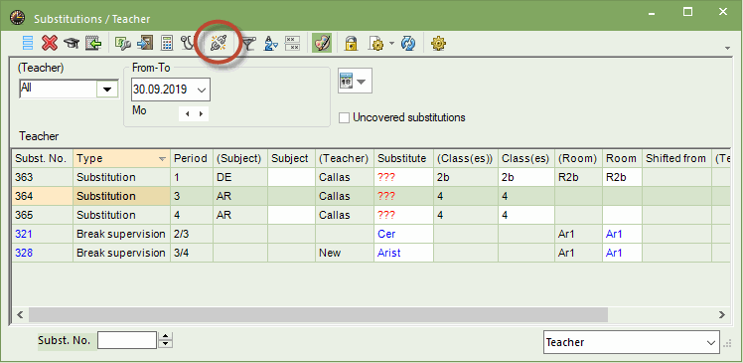Decrease Subst. No. with spinner down arrow
The height and width of the screenshot is (363, 743).
pyautogui.click(x=165, y=344)
